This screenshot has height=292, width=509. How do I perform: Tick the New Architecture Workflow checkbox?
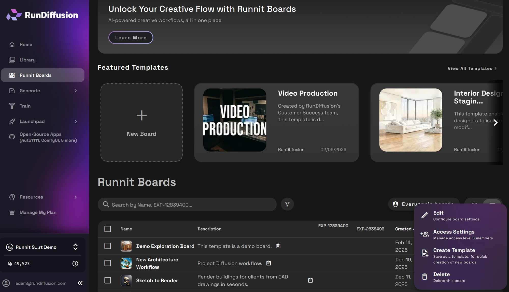[108, 263]
